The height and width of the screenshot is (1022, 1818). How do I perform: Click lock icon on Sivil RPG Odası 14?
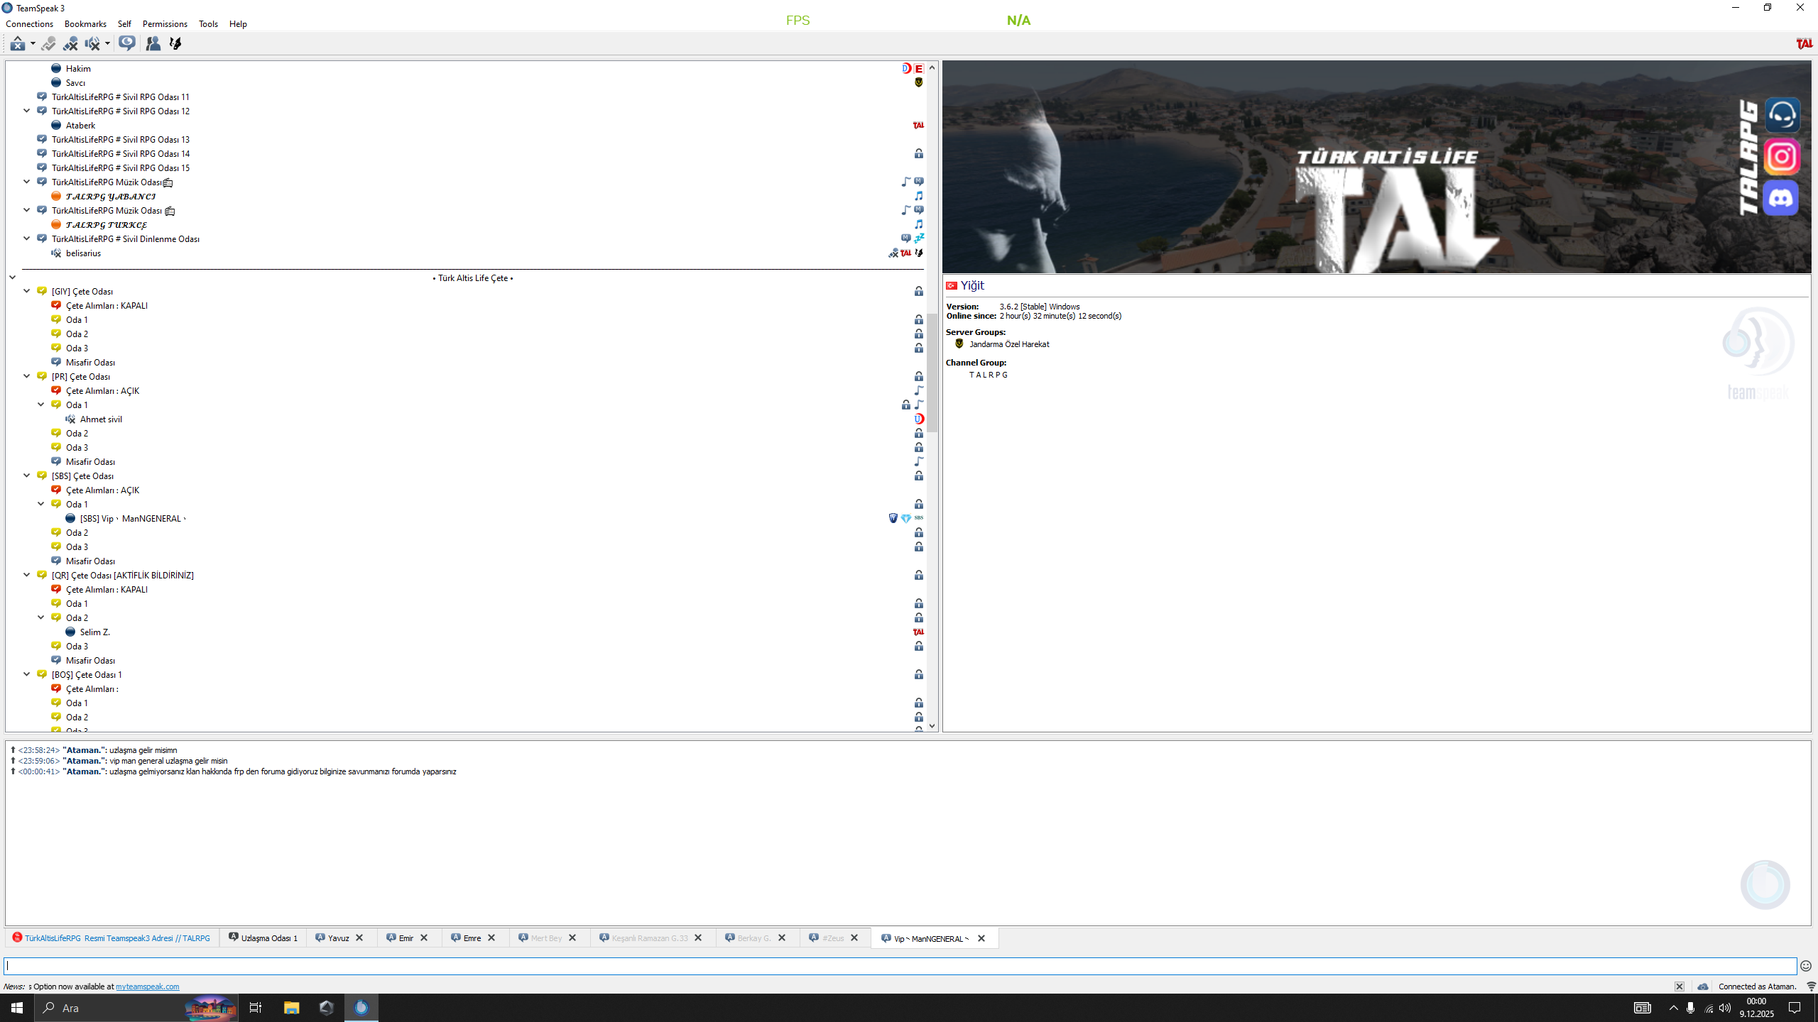919,154
